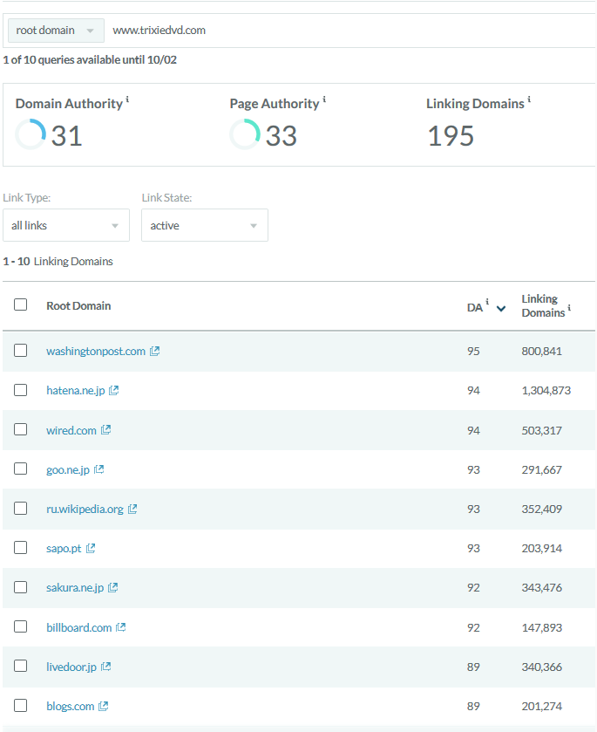Open the root domain scope dropdown
The width and height of the screenshot is (597, 732).
click(56, 31)
